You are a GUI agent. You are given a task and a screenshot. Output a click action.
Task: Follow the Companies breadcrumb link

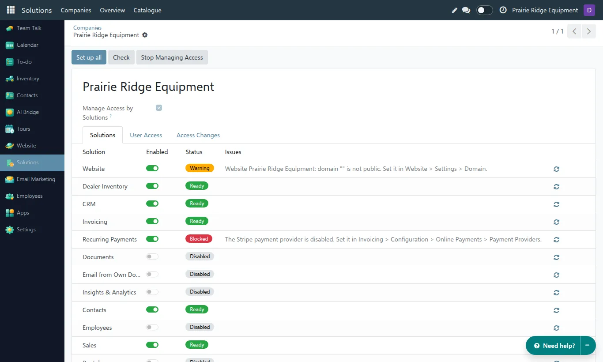(87, 27)
